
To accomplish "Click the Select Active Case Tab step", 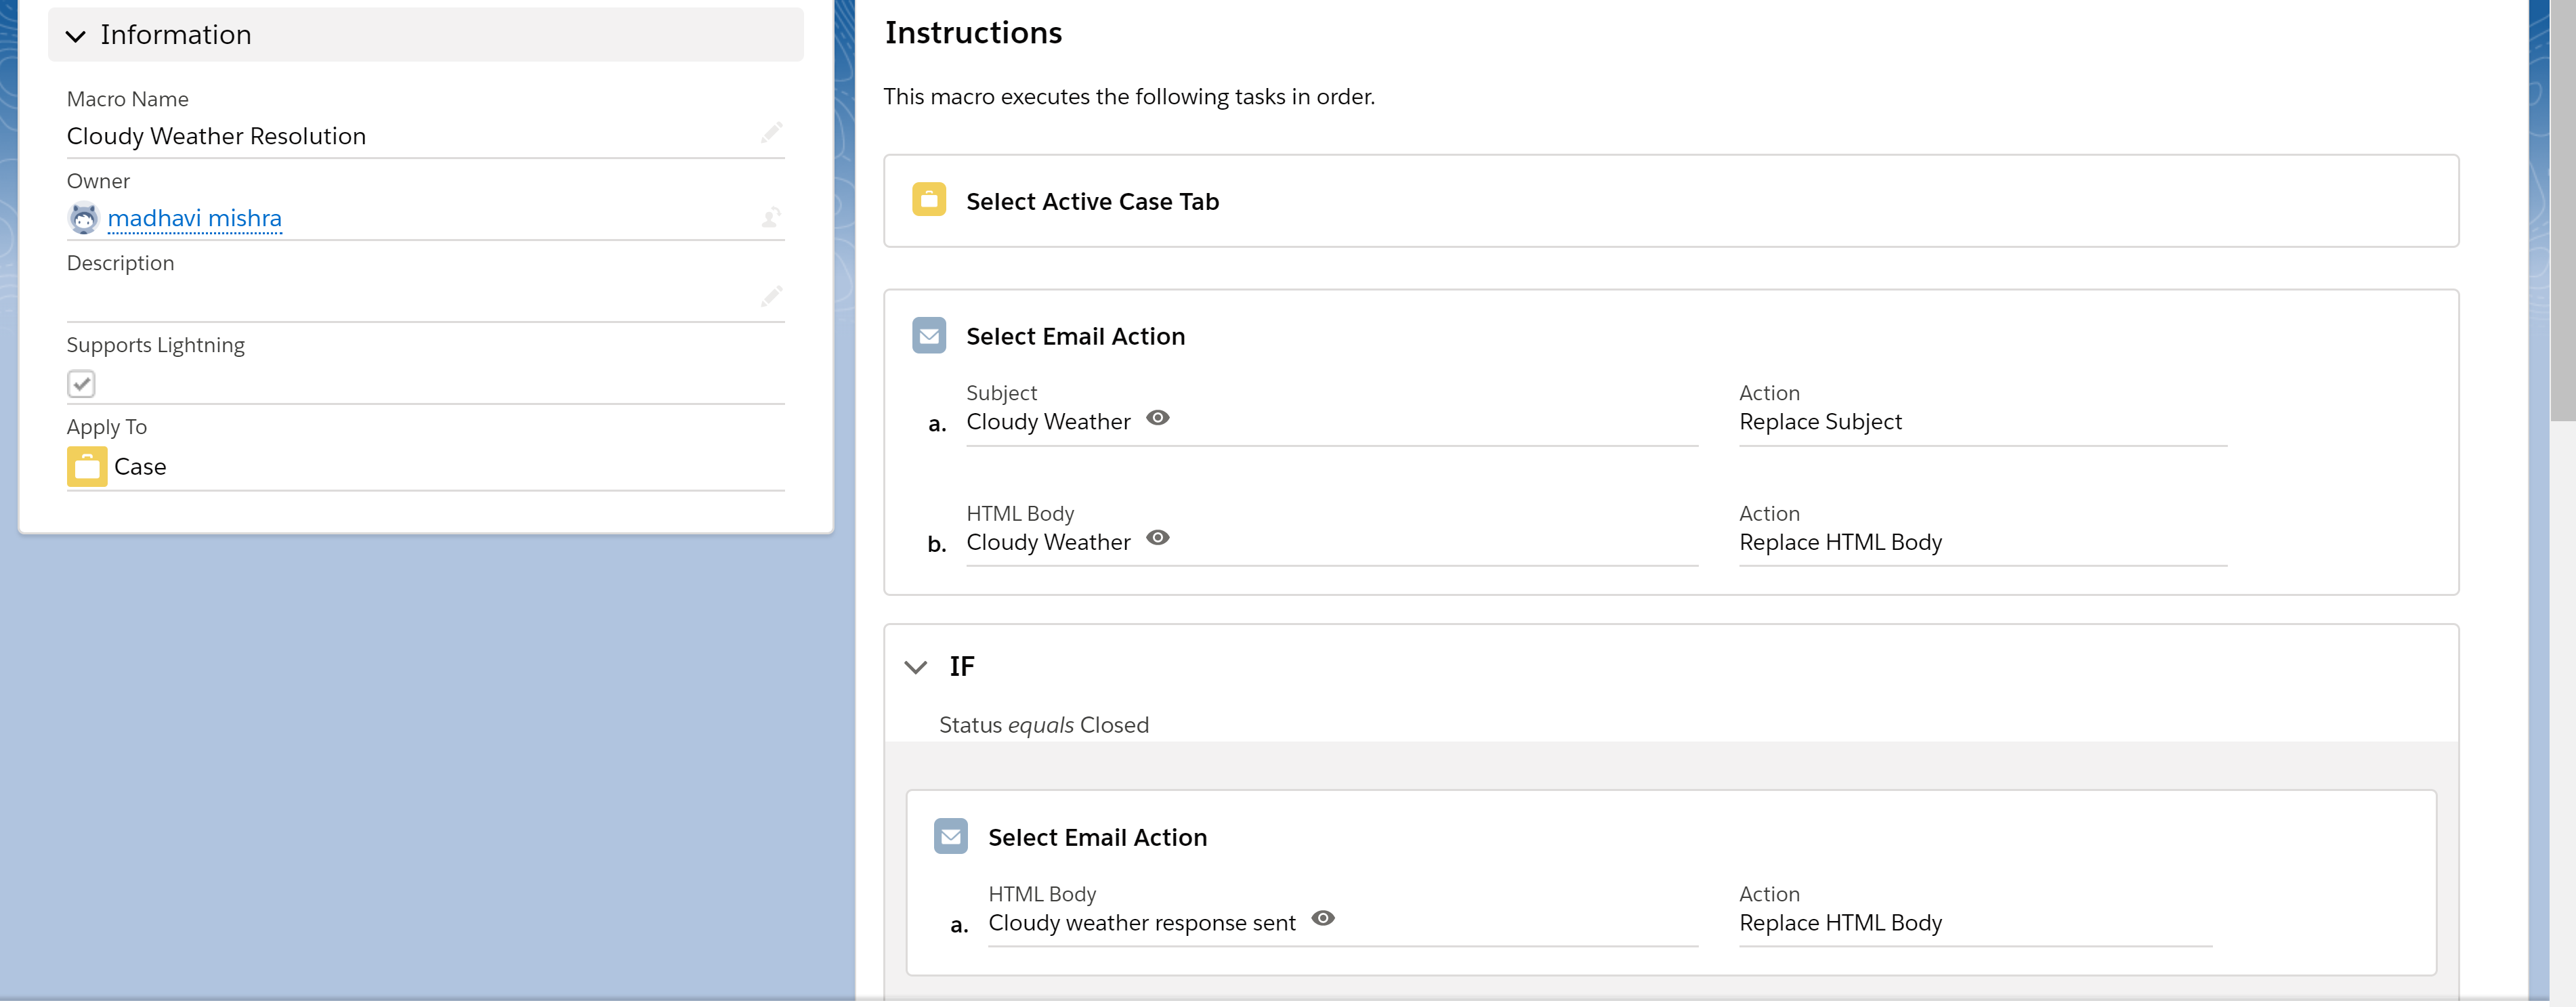I will [x=1092, y=202].
